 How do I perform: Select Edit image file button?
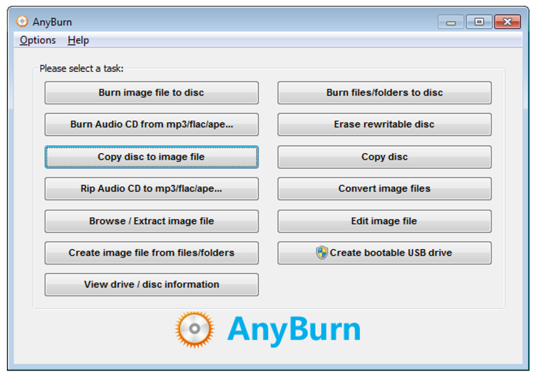(384, 221)
